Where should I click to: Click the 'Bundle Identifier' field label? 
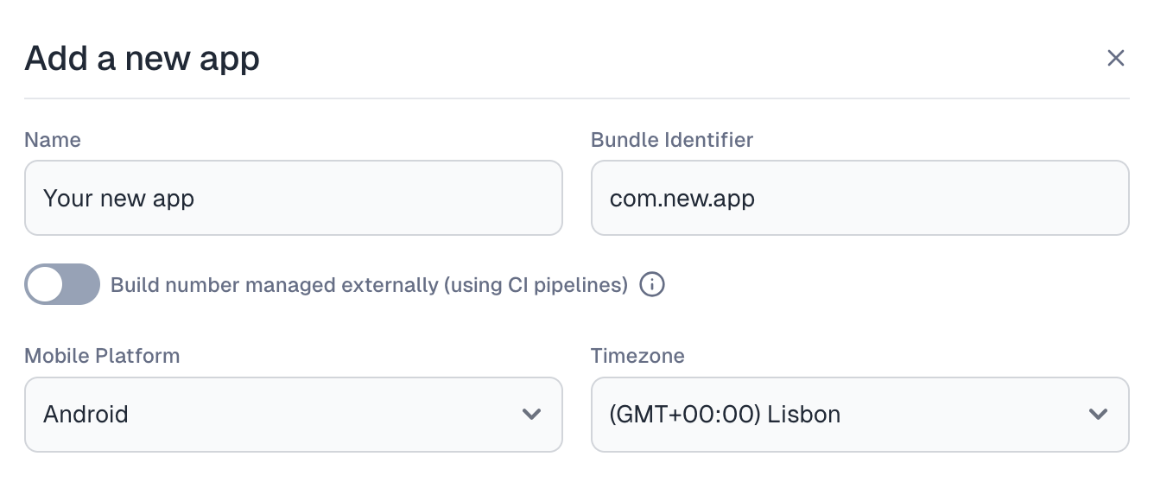(x=672, y=140)
